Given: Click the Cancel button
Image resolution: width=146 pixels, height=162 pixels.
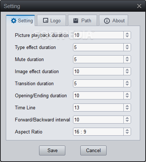Looking at the screenshot, I should pos(93,150).
